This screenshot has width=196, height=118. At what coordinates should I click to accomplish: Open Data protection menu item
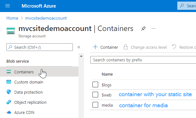pyautogui.click(x=28, y=92)
